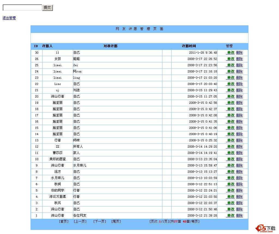Click 修改 for ID 25 row
Image resolution: width=279 pixels, height=234 pixels.
click(231, 65)
